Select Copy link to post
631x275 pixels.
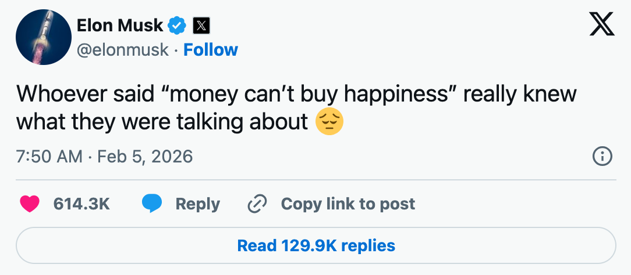tap(348, 204)
